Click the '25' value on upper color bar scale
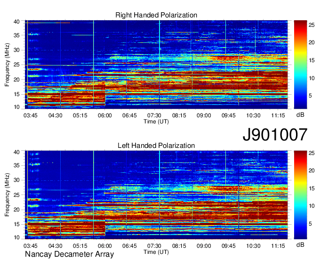Viewport: 320px width, 260px height. (x=312, y=25)
